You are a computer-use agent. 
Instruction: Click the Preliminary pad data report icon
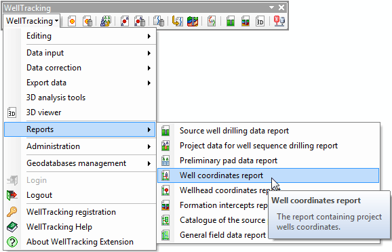click(x=165, y=161)
